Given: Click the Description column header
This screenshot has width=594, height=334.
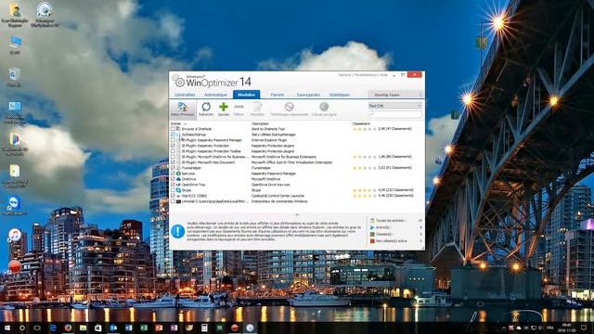Looking at the screenshot, I should click(260, 123).
